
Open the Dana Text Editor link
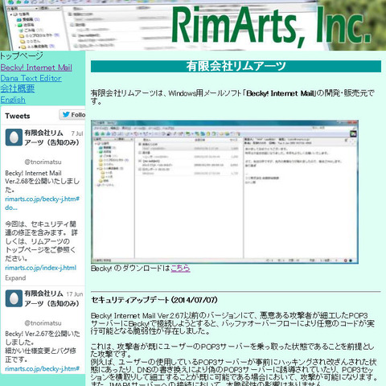[31, 78]
